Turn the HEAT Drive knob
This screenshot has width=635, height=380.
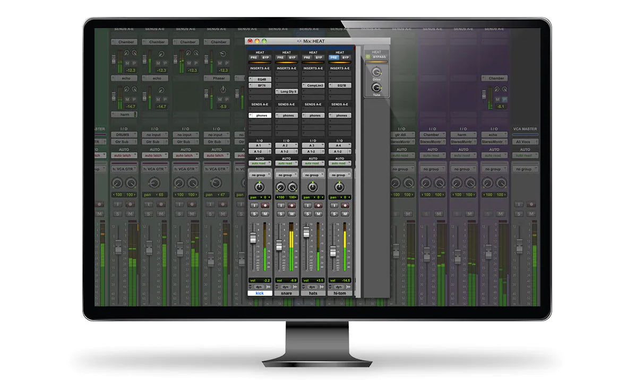coord(376,73)
